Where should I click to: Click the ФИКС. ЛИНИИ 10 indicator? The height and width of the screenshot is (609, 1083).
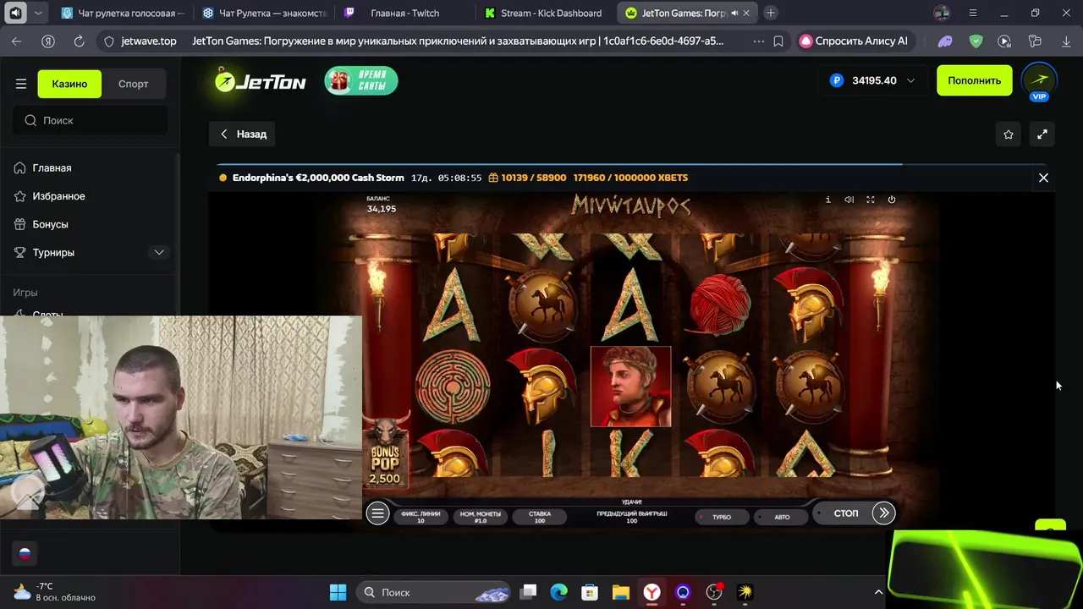click(421, 517)
